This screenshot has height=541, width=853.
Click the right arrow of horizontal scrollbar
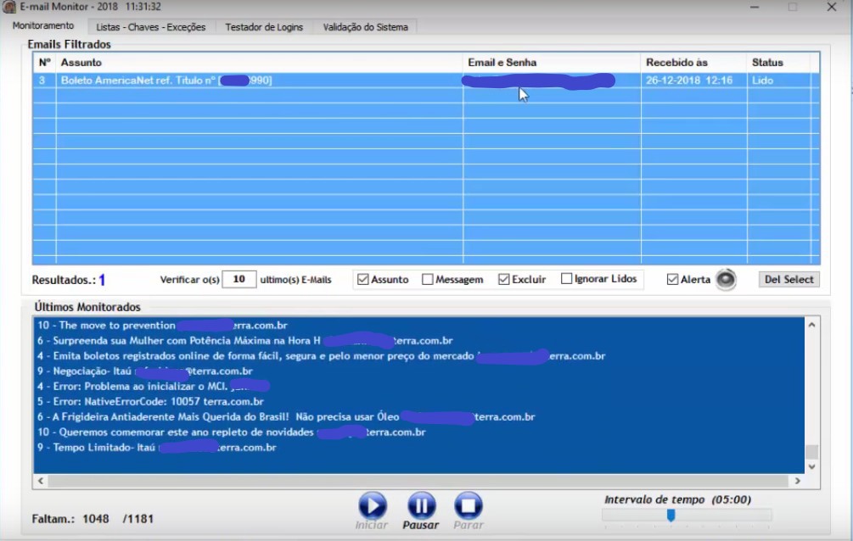coord(796,481)
